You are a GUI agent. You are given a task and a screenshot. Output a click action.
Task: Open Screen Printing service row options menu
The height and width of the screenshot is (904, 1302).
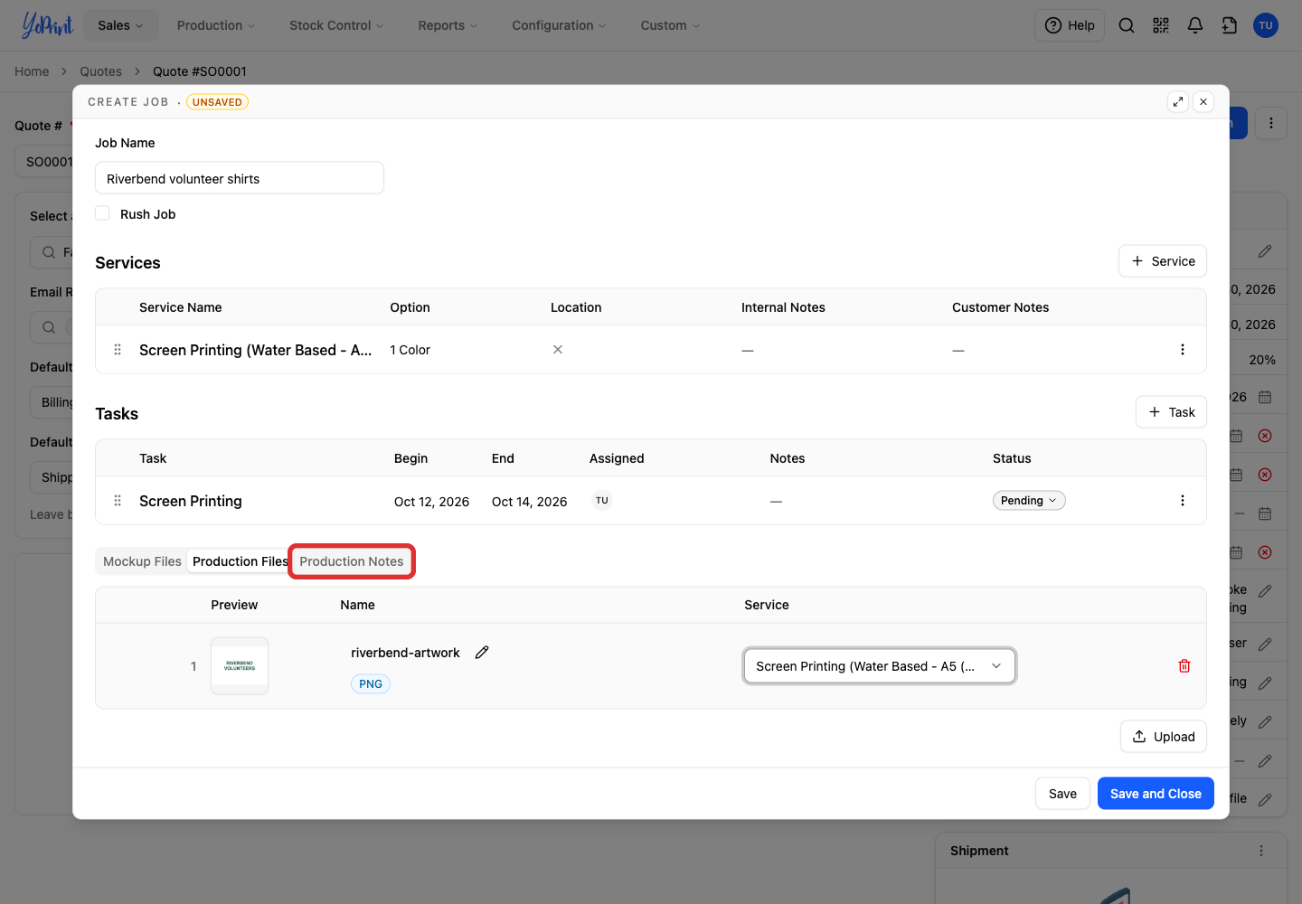(x=1183, y=350)
